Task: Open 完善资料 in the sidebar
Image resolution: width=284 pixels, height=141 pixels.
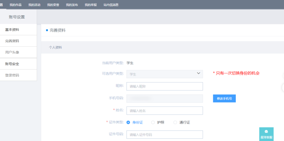Action: tap(18, 41)
